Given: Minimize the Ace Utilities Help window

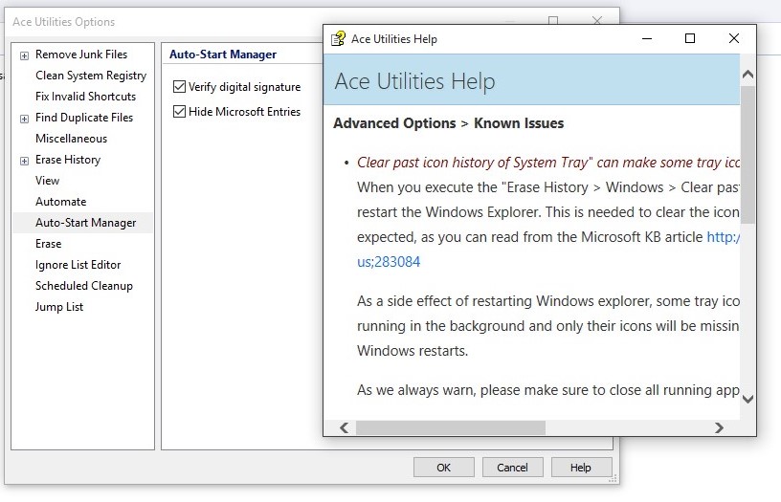Looking at the screenshot, I should pos(646,39).
